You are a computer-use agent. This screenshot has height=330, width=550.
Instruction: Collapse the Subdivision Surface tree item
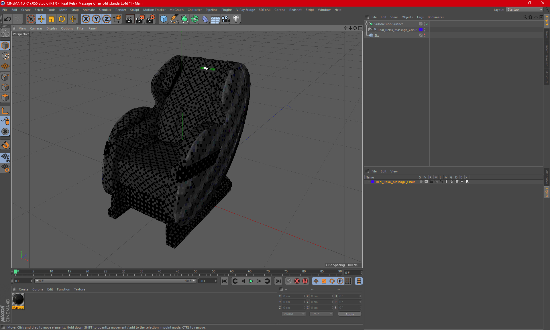367,24
